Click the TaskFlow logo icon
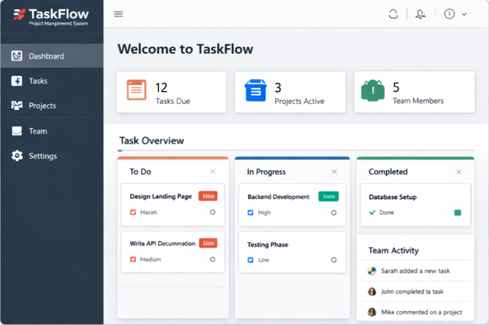Screen dimensions: 489x325 (19, 14)
